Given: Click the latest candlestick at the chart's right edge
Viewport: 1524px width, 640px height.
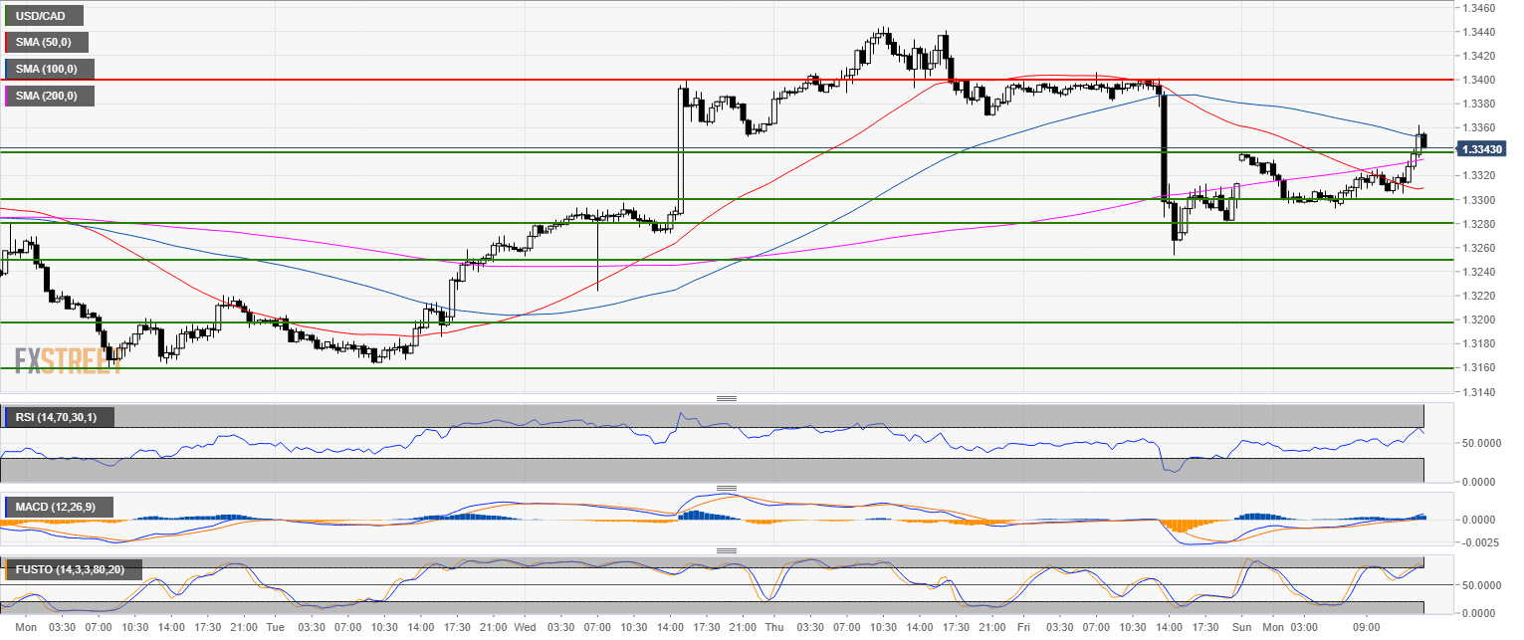Looking at the screenshot, I should [1423, 140].
